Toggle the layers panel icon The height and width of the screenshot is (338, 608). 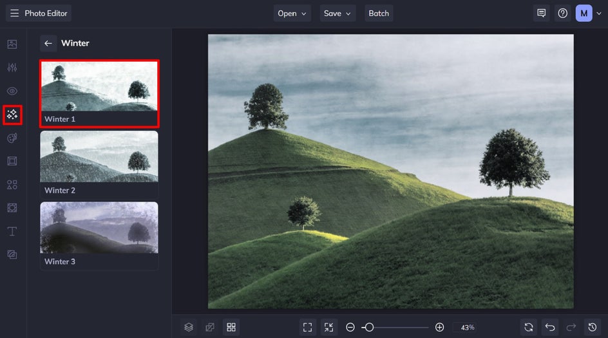click(189, 327)
